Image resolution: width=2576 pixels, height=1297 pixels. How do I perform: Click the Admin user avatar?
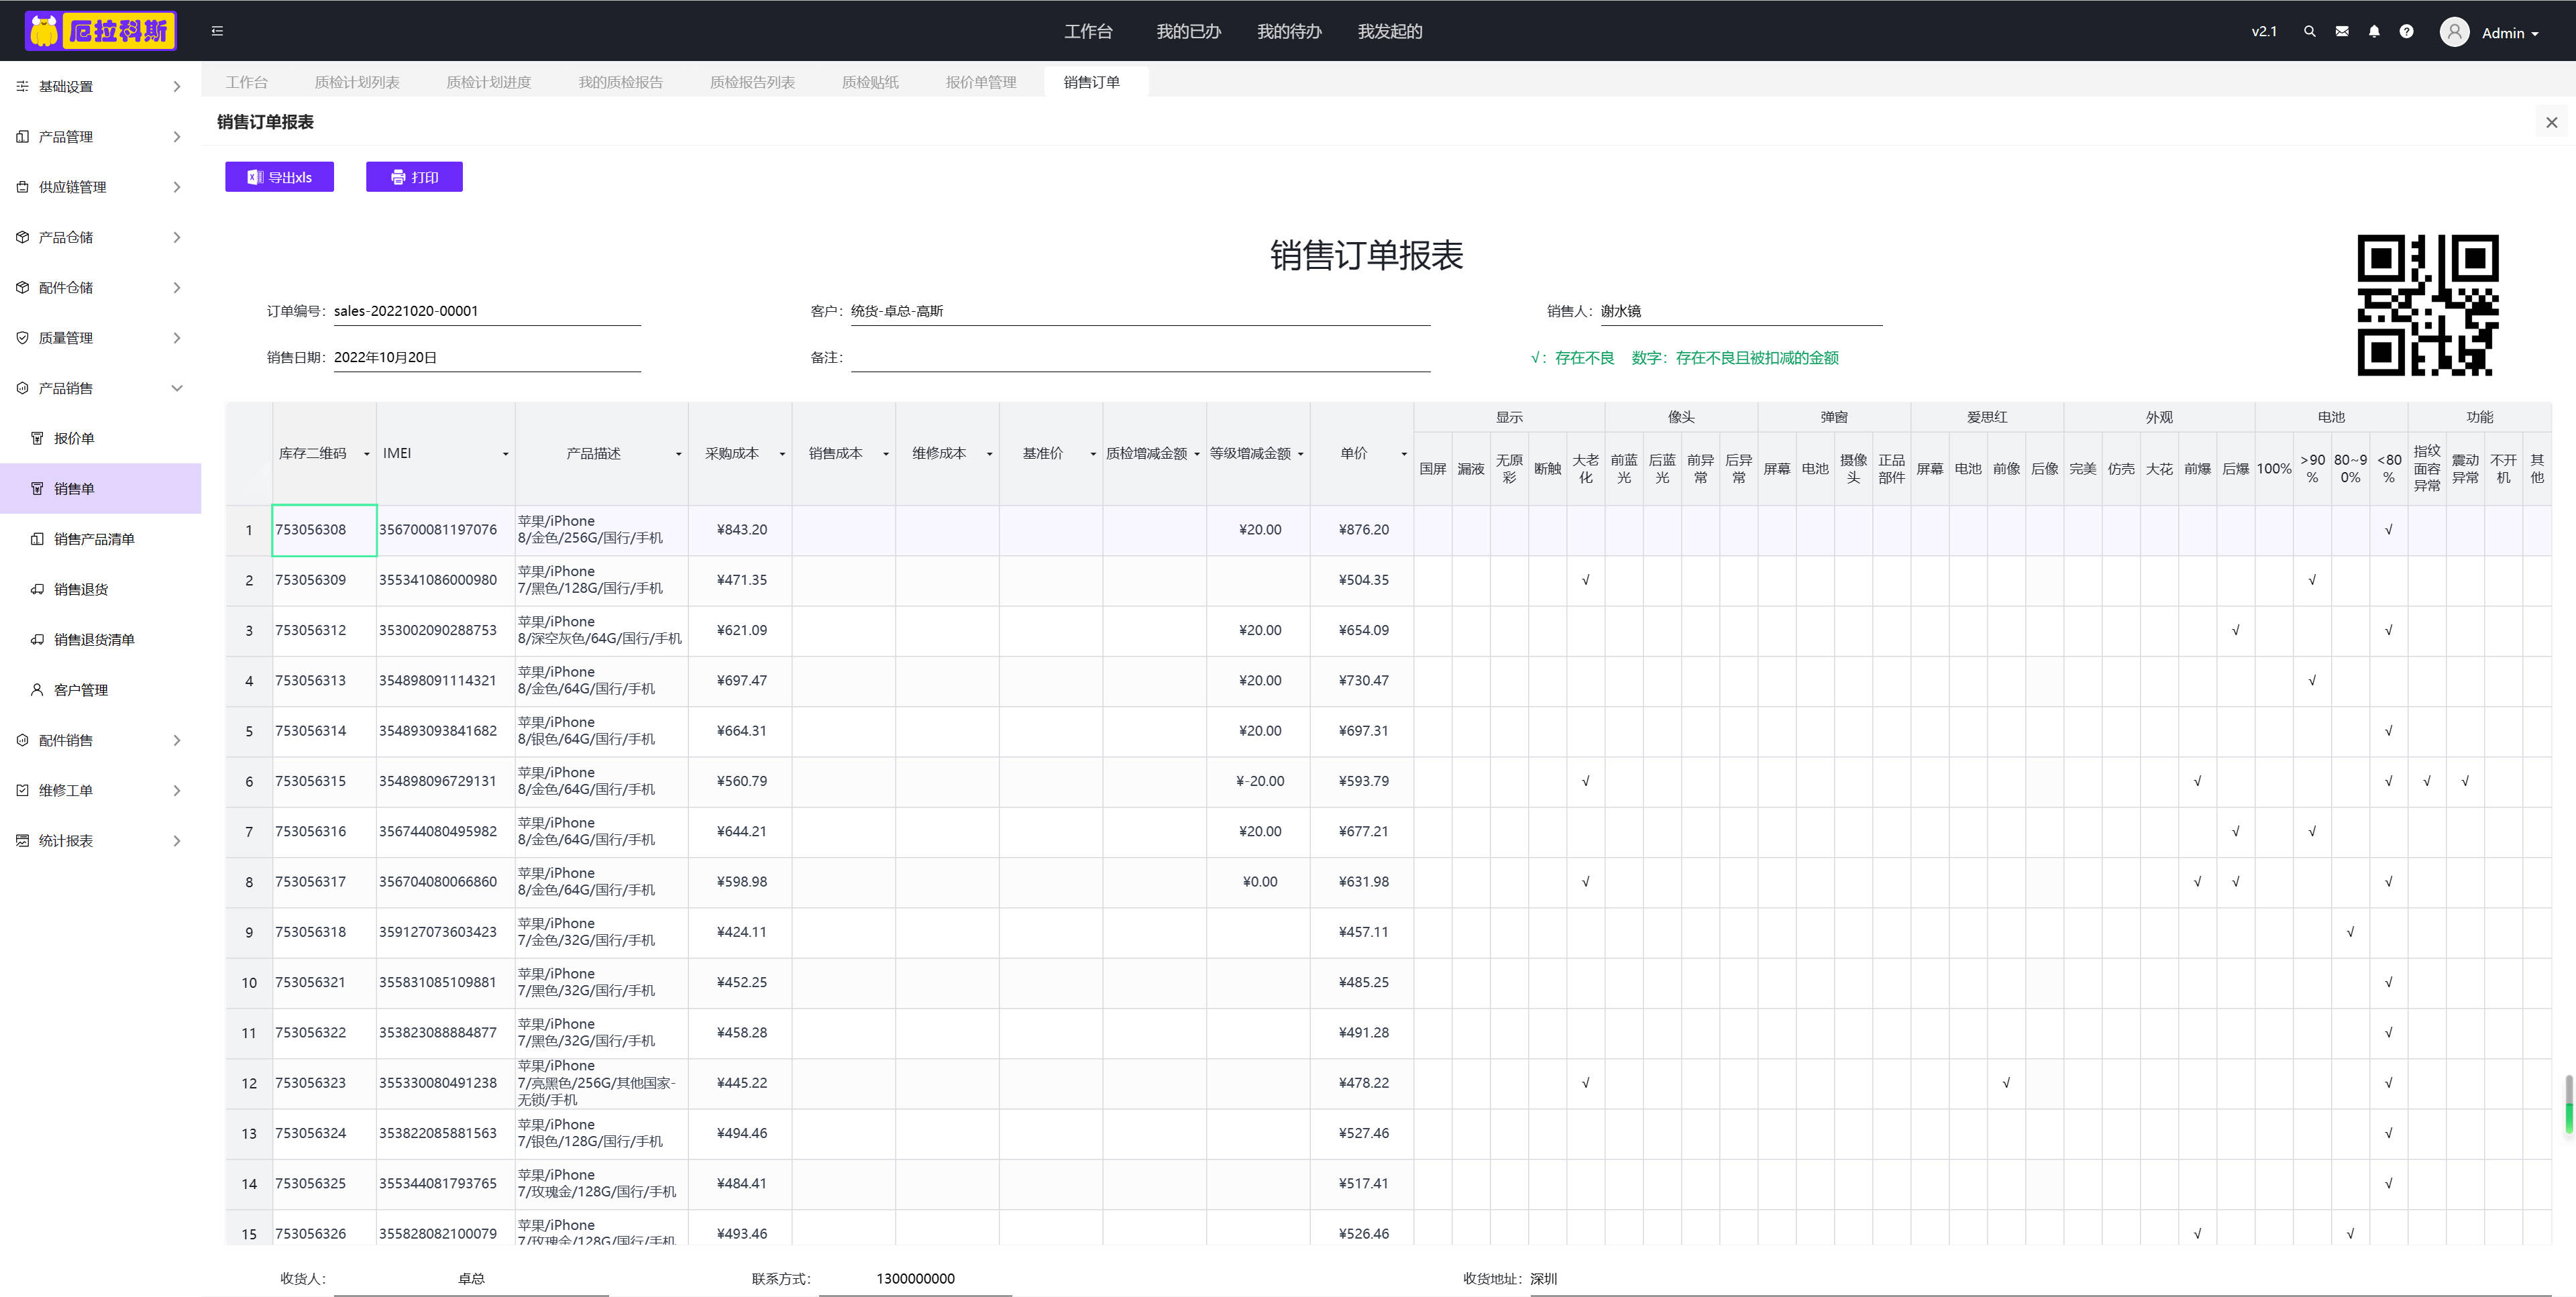click(2454, 32)
